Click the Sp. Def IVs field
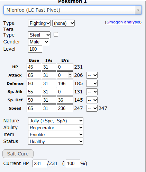Viewport: 146px width, 172px height. click(x=49, y=100)
